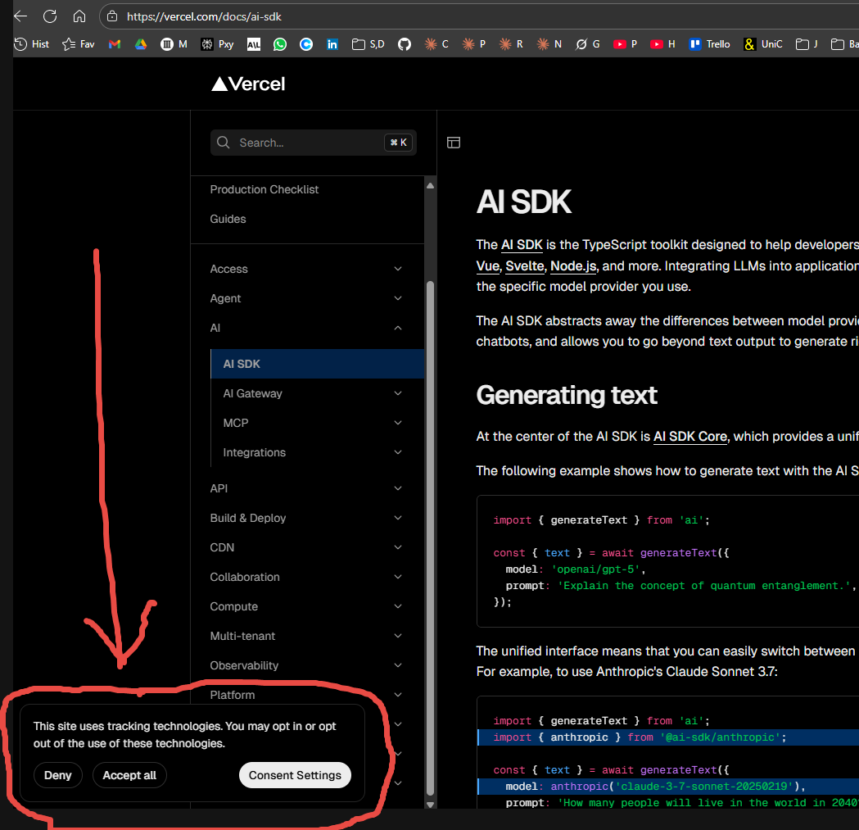Deny tracking in the cookie banner
Viewport: 859px width, 830px height.
point(57,775)
